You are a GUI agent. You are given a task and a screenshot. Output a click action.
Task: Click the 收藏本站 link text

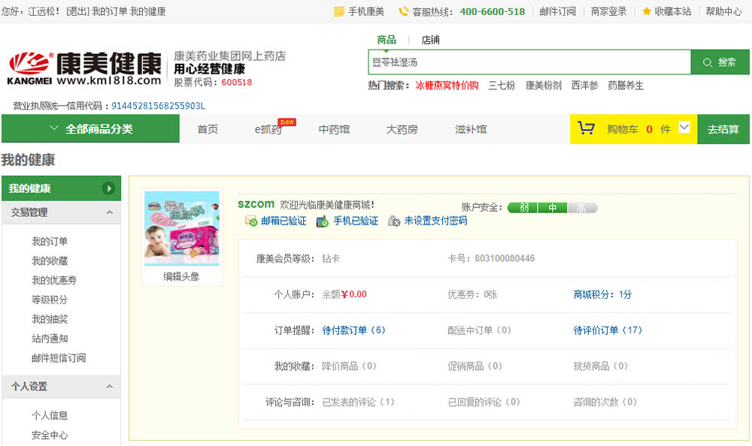click(673, 11)
